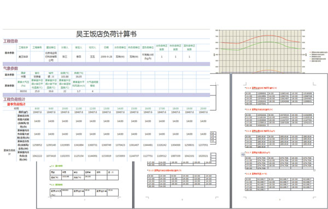The height and width of the screenshot is (209, 328).
Task: Select the load value 1258952
Action: coord(37,145)
